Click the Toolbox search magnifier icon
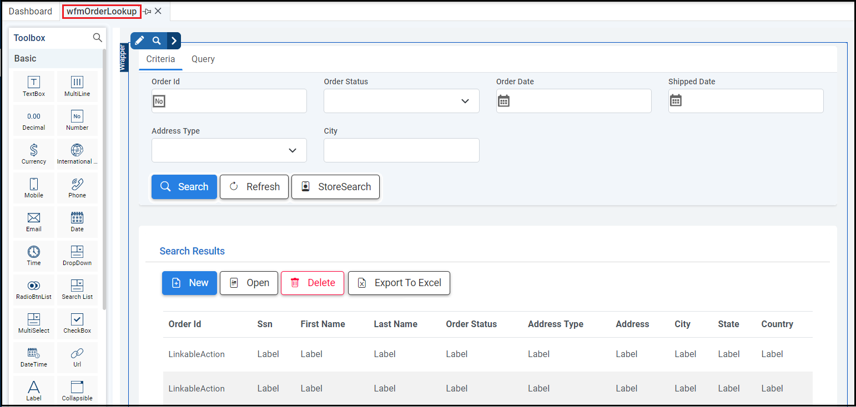Viewport: 856px width, 407px height. coord(98,38)
